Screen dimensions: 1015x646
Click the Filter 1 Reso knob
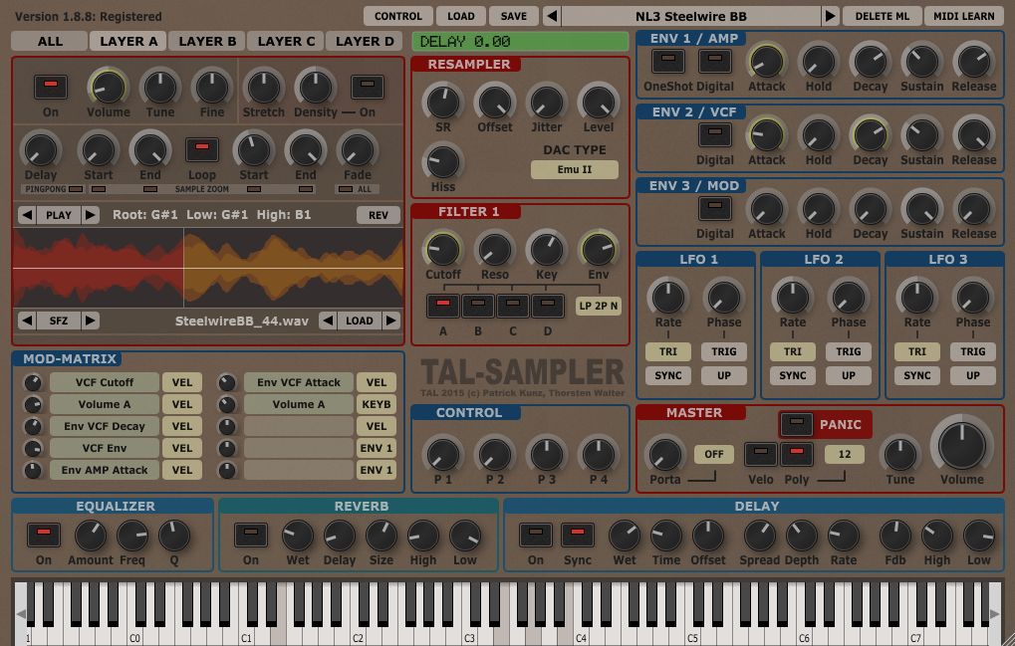(x=495, y=249)
